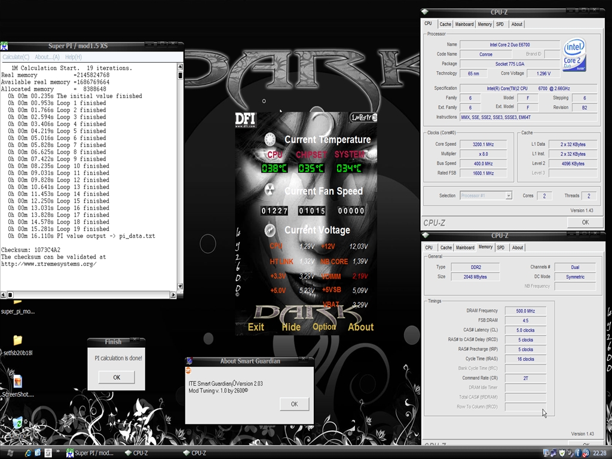
Task: Click Super PI horizontal scroll right arrow
Action: click(x=173, y=295)
